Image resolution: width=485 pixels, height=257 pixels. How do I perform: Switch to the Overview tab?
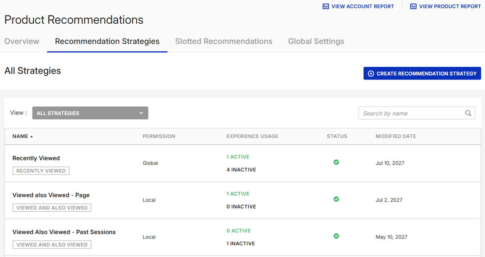pos(22,41)
